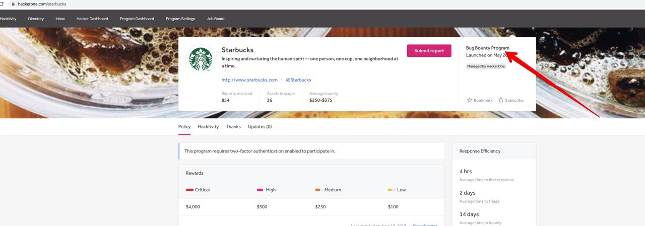Open the http://www.starbucks.com link
Screen dimensions: 645x226
[x=249, y=80]
